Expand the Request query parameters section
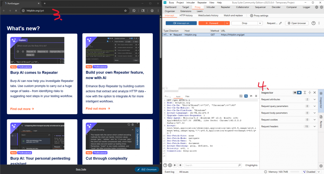324x174 pixels. click(315, 106)
